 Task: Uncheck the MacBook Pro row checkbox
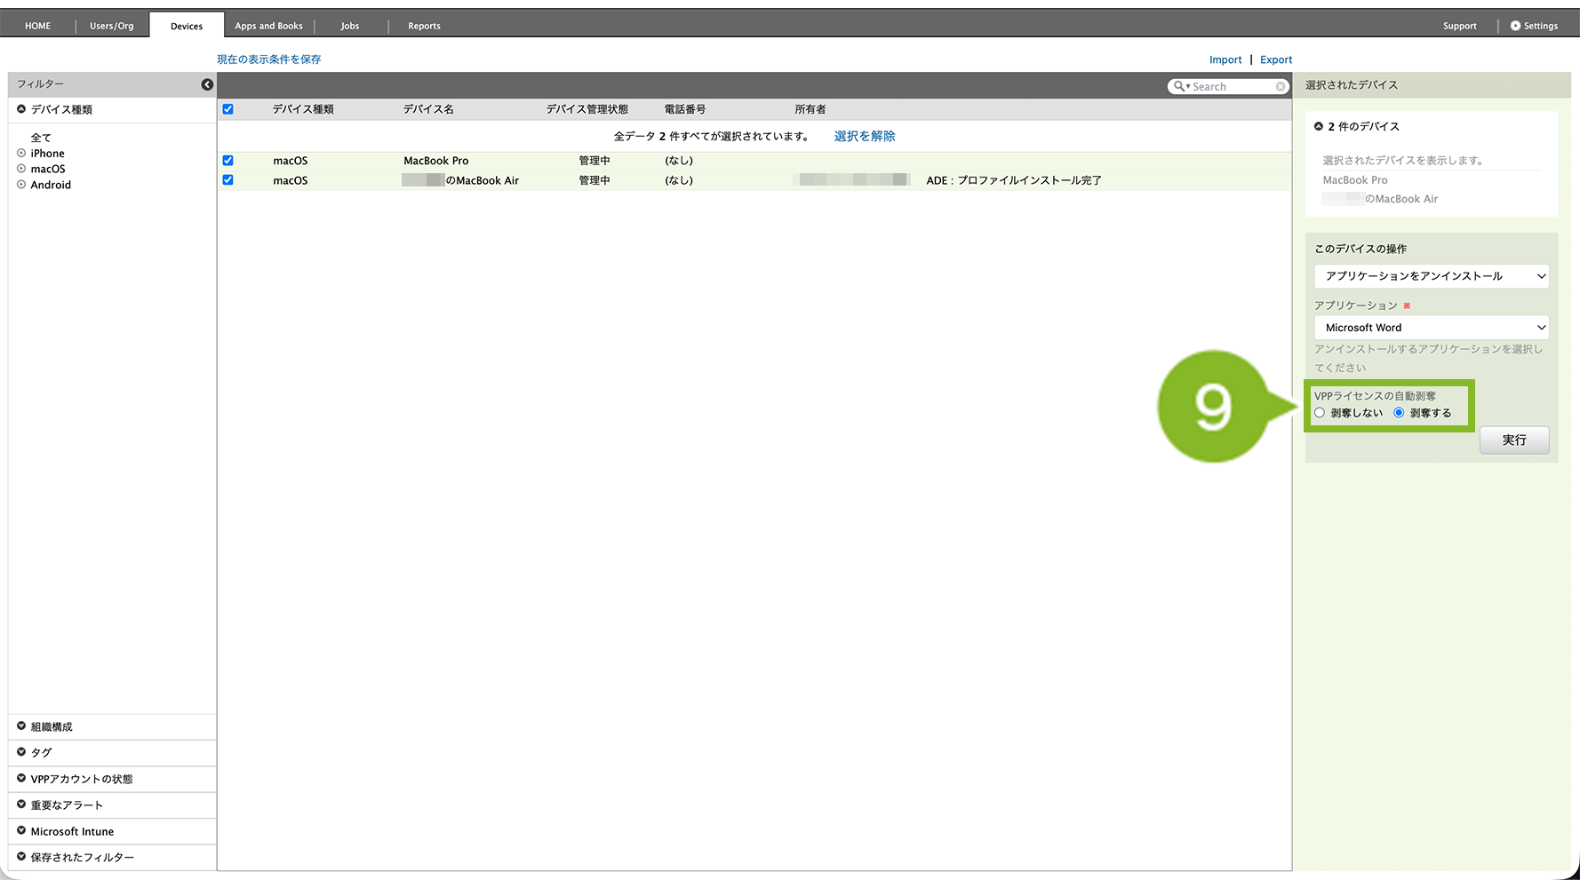point(228,161)
